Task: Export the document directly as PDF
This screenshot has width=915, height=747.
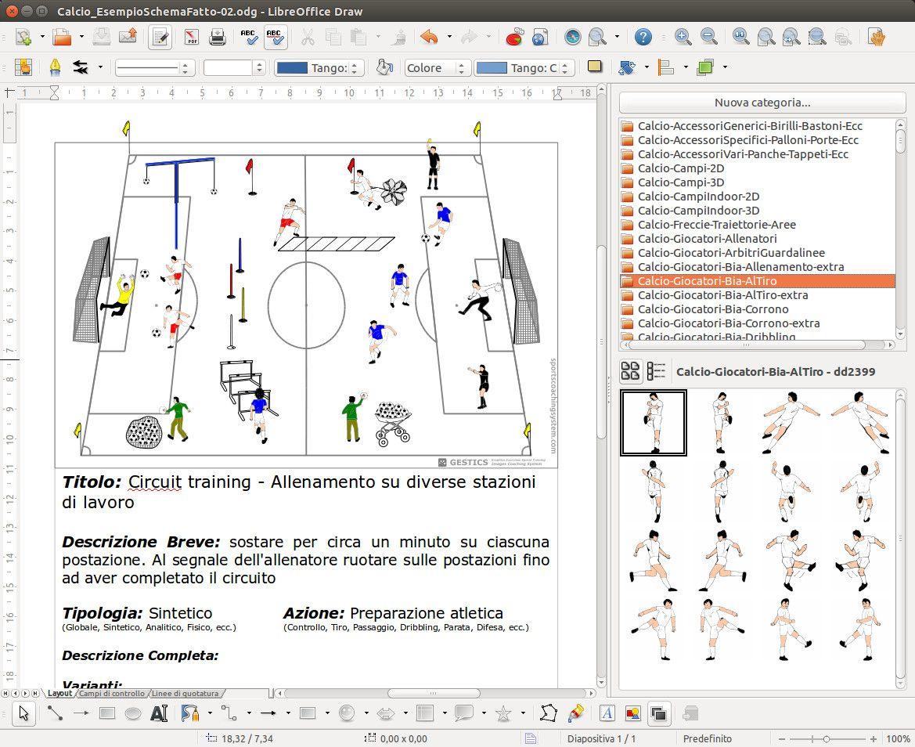Action: pyautogui.click(x=191, y=37)
